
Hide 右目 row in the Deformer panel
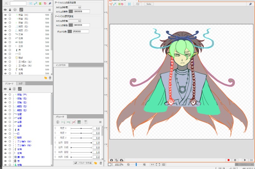[x=5, y=122]
